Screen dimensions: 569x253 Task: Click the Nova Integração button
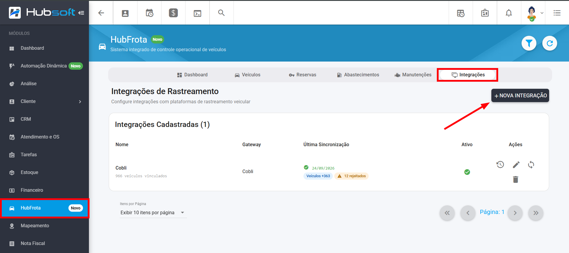pyautogui.click(x=520, y=96)
